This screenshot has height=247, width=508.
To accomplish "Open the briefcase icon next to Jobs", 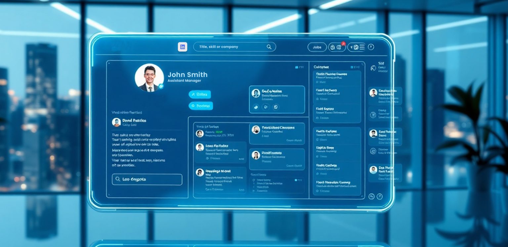I will pos(332,47).
